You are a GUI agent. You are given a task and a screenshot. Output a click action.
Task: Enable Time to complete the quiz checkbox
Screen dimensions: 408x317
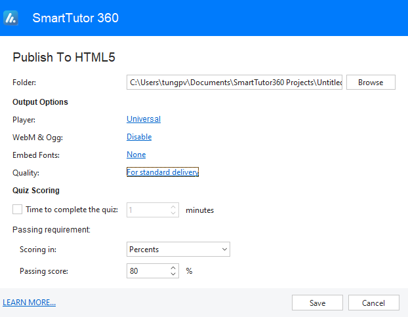point(18,209)
